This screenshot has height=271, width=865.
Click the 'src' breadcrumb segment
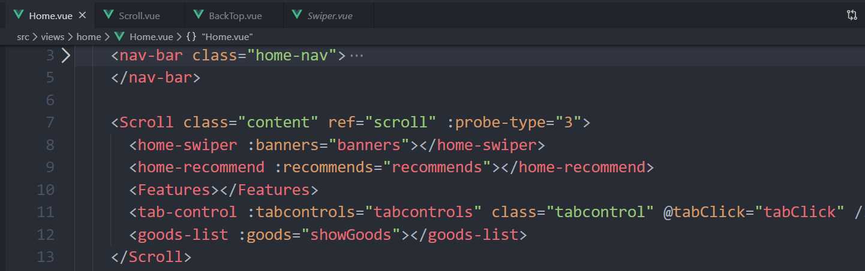[x=23, y=36]
